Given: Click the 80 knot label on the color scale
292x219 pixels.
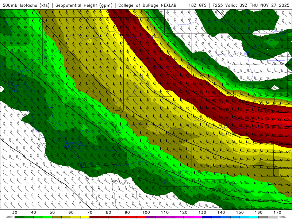Looking at the screenshot, I should 108,212.
